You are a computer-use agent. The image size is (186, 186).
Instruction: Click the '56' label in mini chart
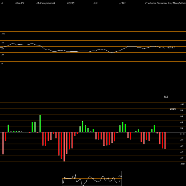pos(120,176)
